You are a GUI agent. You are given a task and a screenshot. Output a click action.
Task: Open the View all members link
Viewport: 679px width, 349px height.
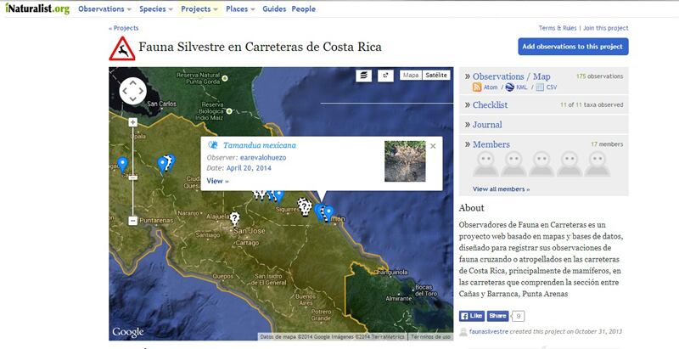pos(501,189)
